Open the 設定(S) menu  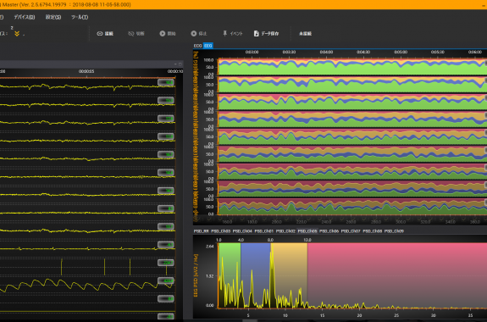(x=53, y=17)
